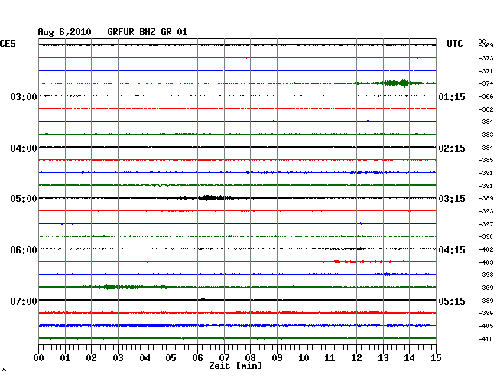Select the x-axis minute label 08
The width and height of the screenshot is (497, 378).
(250, 358)
